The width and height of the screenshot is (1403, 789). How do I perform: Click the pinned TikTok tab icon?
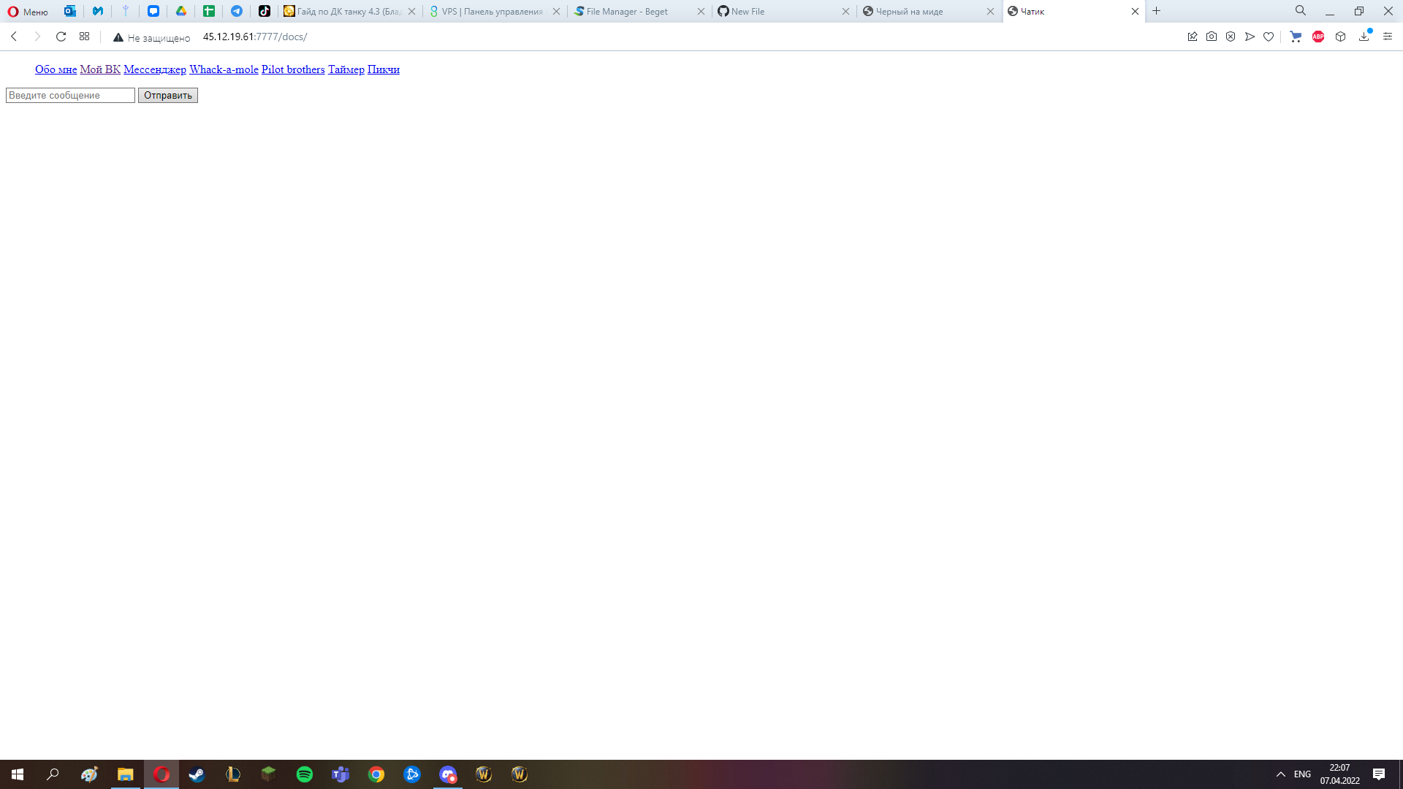coord(265,11)
